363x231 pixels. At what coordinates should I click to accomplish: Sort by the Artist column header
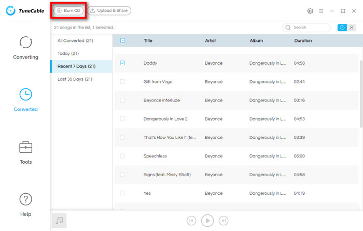click(210, 41)
